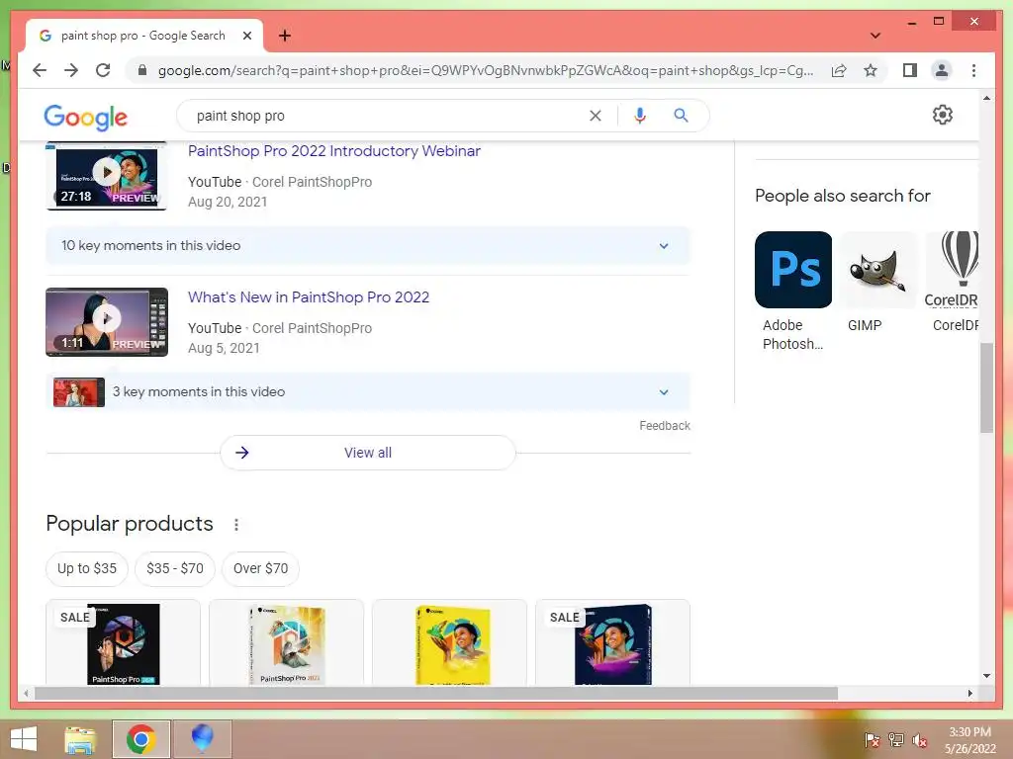The image size is (1013, 759).
Task: Open first SALE PaintShop Pro product card
Action: point(123,642)
